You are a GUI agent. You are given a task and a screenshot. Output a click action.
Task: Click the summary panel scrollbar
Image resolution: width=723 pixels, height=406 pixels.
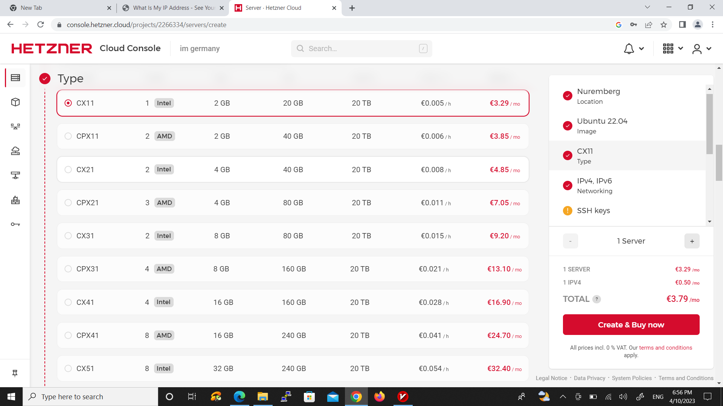[x=709, y=124]
